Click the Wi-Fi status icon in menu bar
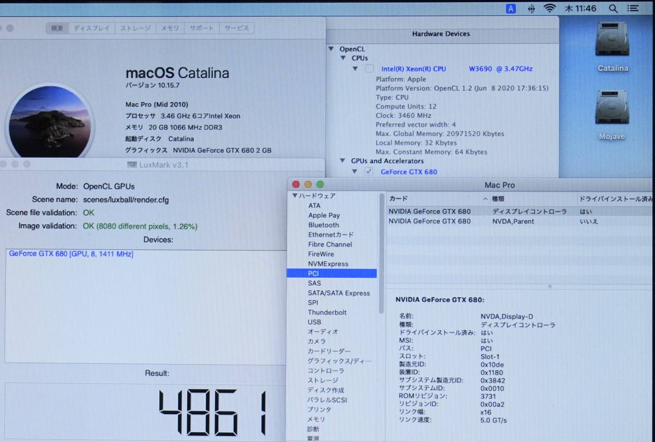The image size is (655, 442). (550, 8)
